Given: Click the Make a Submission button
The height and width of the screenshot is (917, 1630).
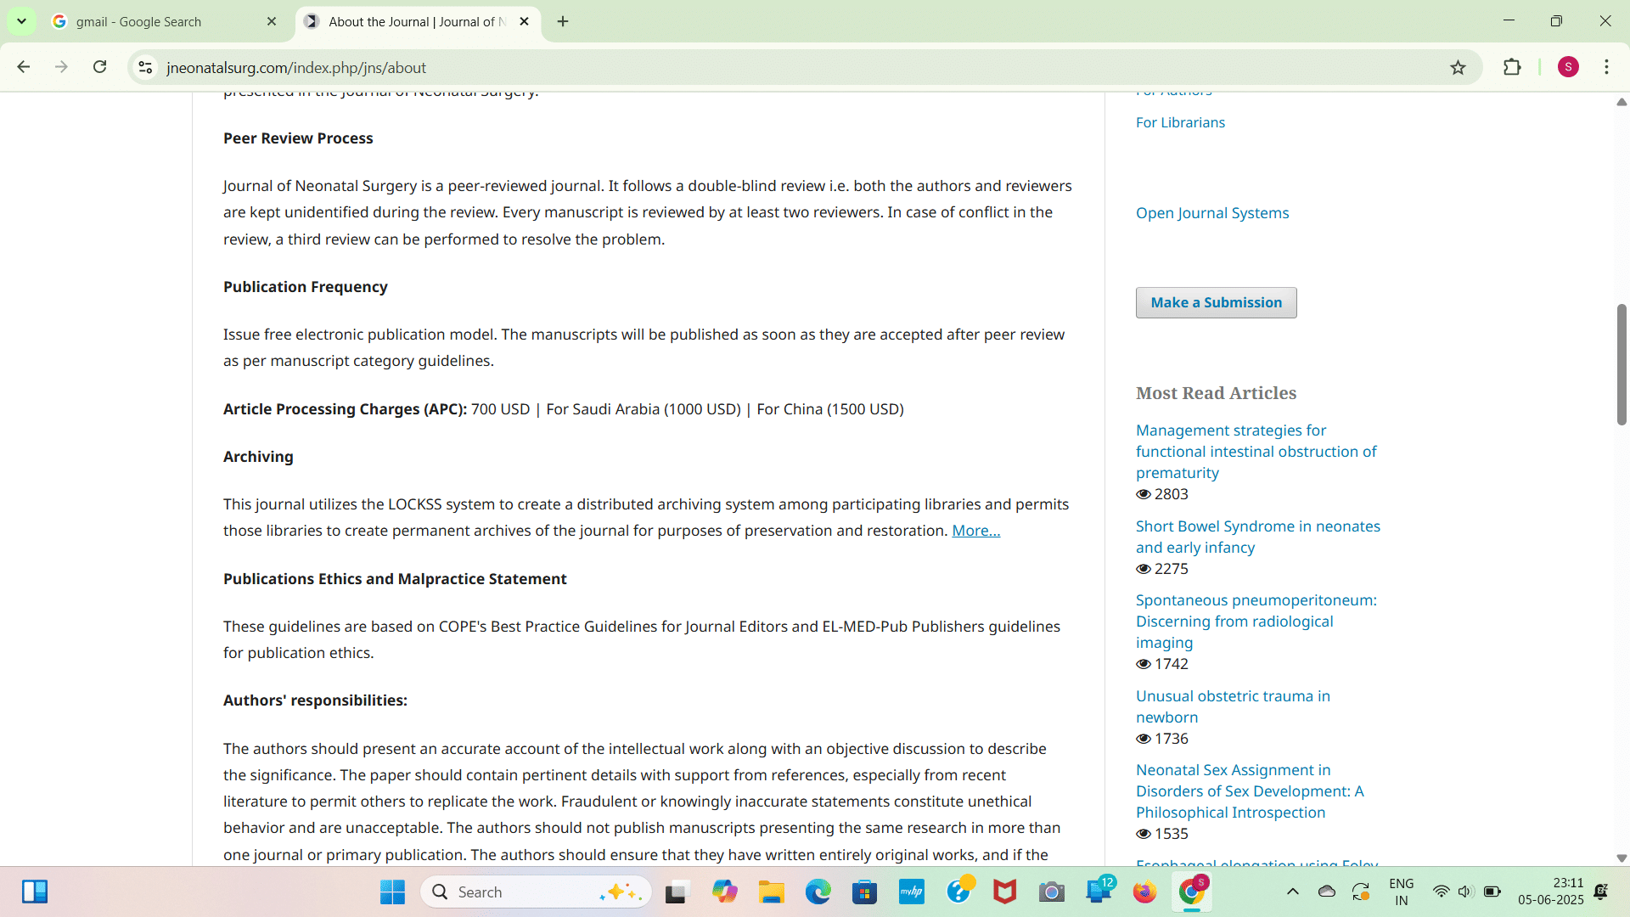Looking at the screenshot, I should pos(1216,303).
